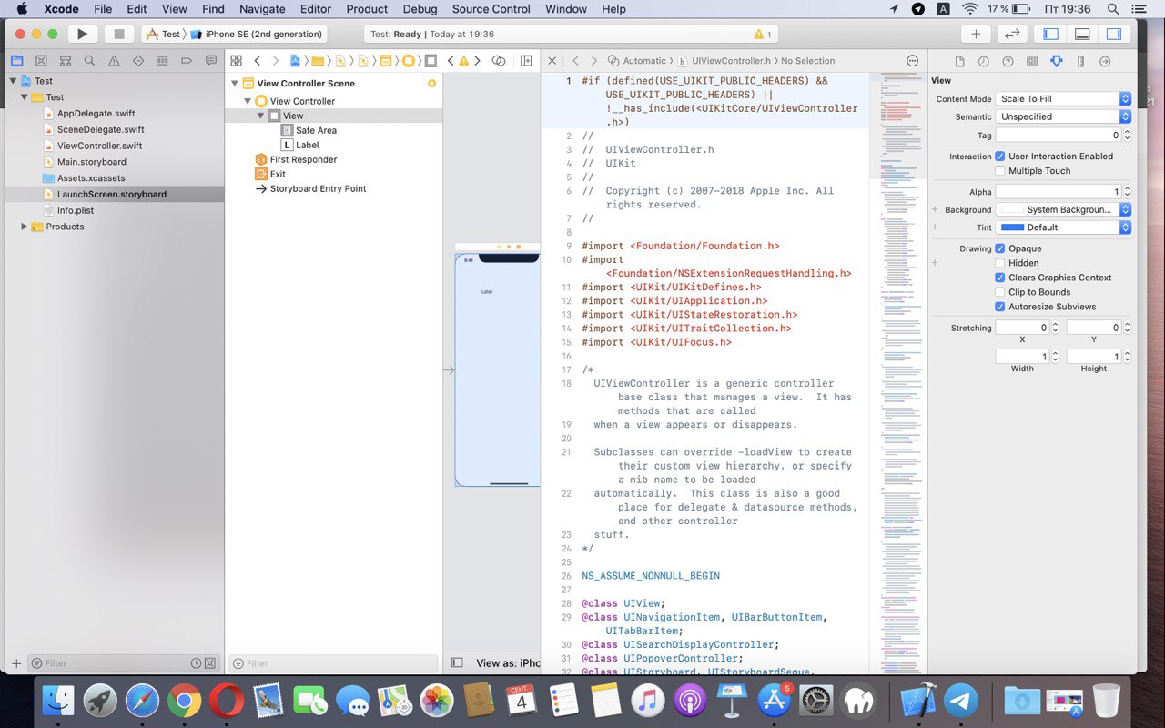1165x728 pixels.
Task: Enable Clip to Bounds checkbox
Action: [x=1000, y=292]
